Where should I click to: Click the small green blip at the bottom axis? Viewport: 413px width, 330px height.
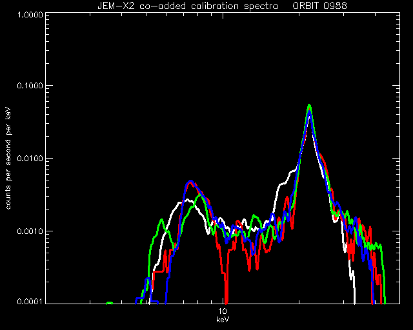[x=110, y=303]
